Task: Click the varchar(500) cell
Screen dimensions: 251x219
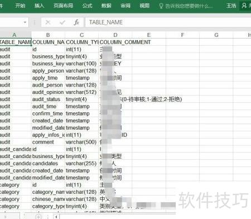Action: 82,142
